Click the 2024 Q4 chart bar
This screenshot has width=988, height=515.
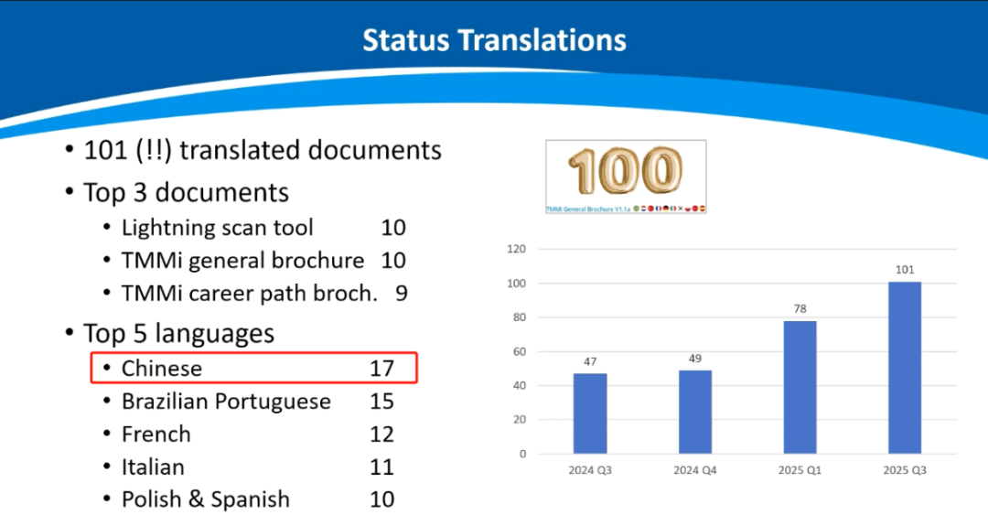point(694,411)
